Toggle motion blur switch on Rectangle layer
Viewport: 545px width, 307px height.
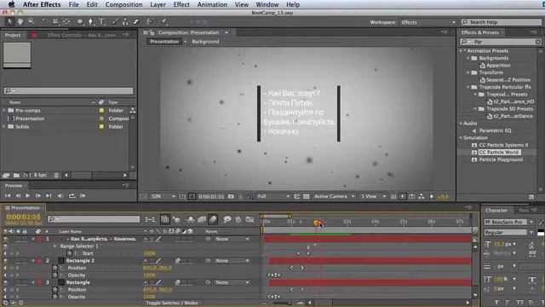click(177, 282)
